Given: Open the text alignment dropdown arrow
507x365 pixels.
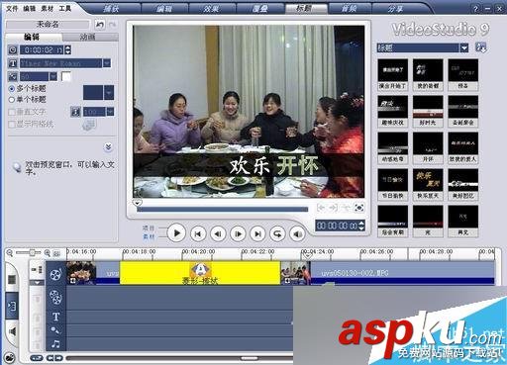Looking at the screenshot, I should [x=109, y=93].
